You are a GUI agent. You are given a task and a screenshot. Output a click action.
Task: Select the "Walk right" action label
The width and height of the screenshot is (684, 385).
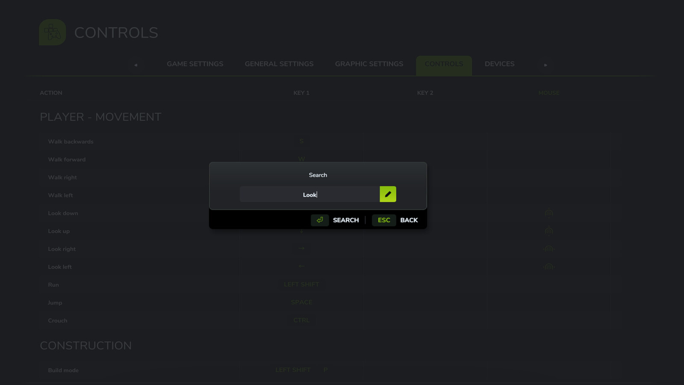click(x=62, y=178)
